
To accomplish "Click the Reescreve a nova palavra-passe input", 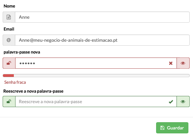I will (96, 102).
